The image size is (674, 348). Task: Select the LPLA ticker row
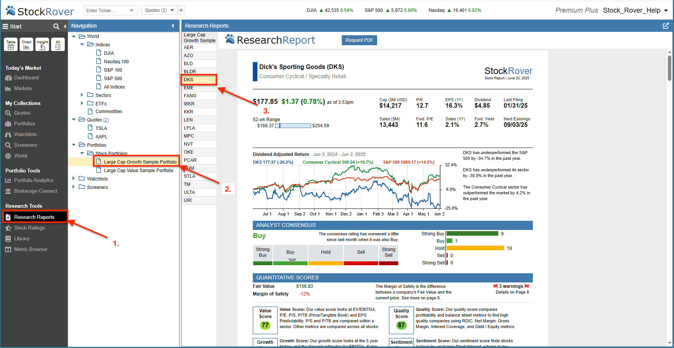[199, 128]
